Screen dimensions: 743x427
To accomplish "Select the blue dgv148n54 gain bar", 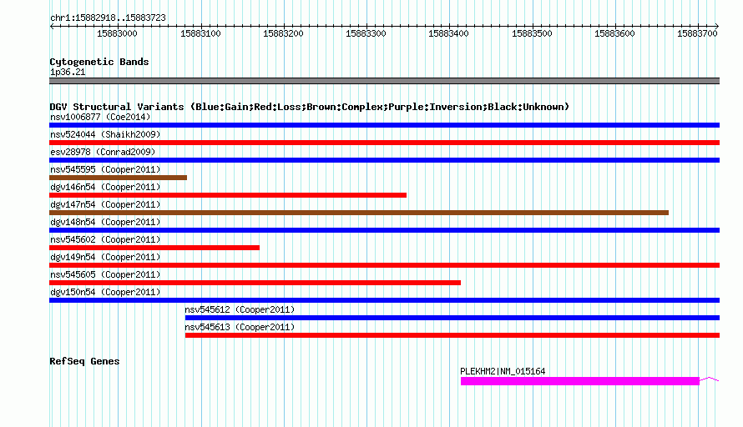I will coord(384,230).
